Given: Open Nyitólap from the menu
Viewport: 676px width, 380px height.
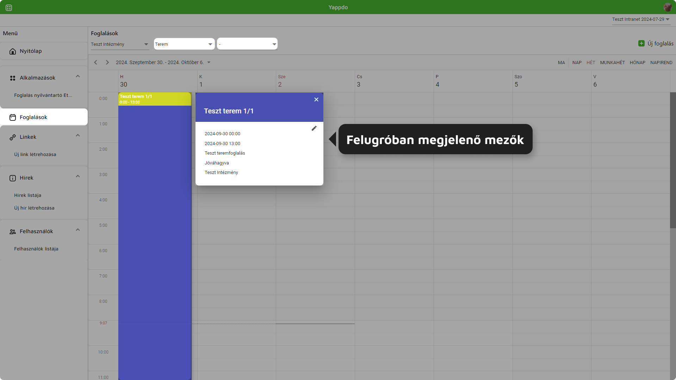Looking at the screenshot, I should [x=44, y=51].
